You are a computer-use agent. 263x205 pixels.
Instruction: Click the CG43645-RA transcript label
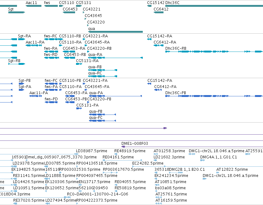pos(97,42)
